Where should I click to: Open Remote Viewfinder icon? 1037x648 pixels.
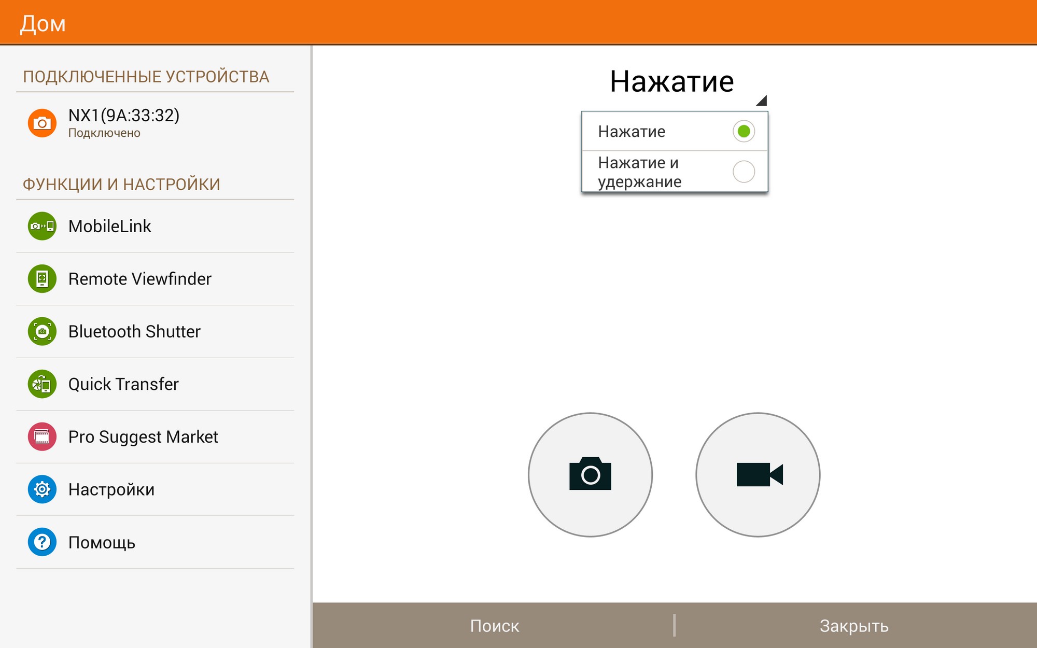[42, 279]
